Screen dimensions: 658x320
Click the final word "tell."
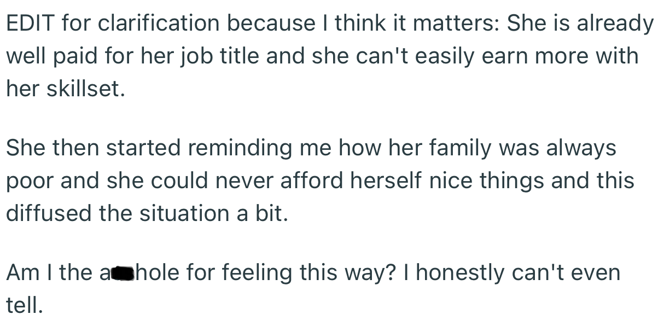pos(24,304)
